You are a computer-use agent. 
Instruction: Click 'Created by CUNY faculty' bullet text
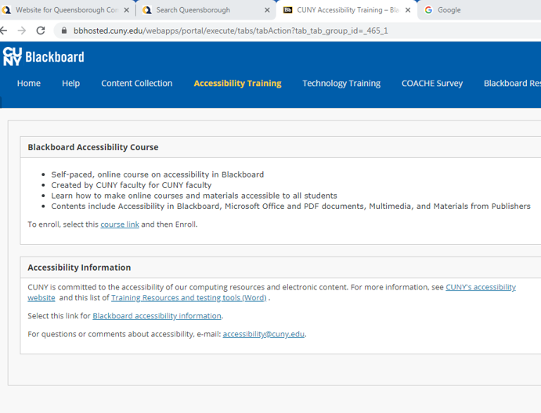(131, 185)
